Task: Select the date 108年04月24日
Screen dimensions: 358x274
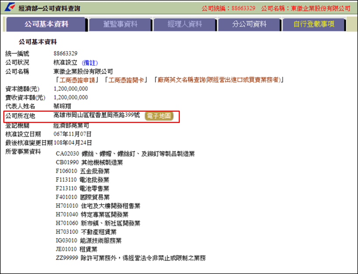Action: [x=72, y=143]
